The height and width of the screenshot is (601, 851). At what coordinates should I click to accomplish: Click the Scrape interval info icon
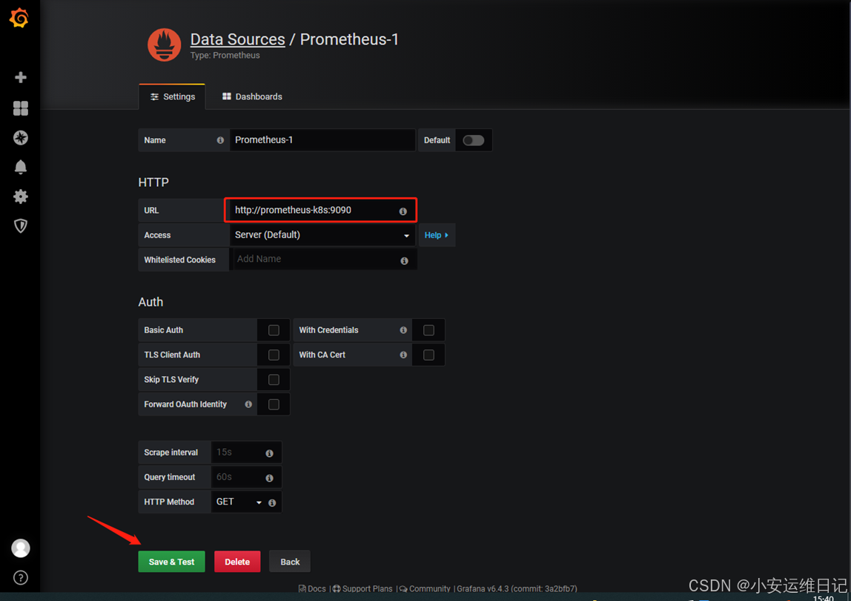click(x=269, y=453)
